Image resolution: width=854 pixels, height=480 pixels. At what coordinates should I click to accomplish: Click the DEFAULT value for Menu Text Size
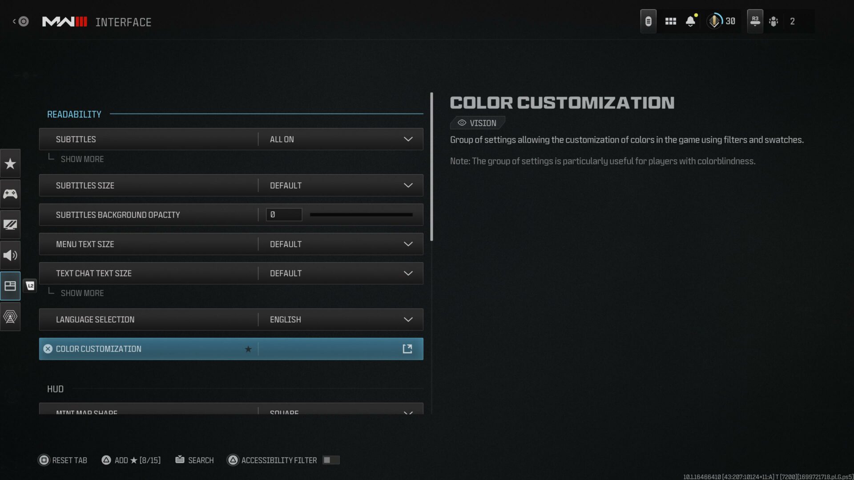[286, 244]
